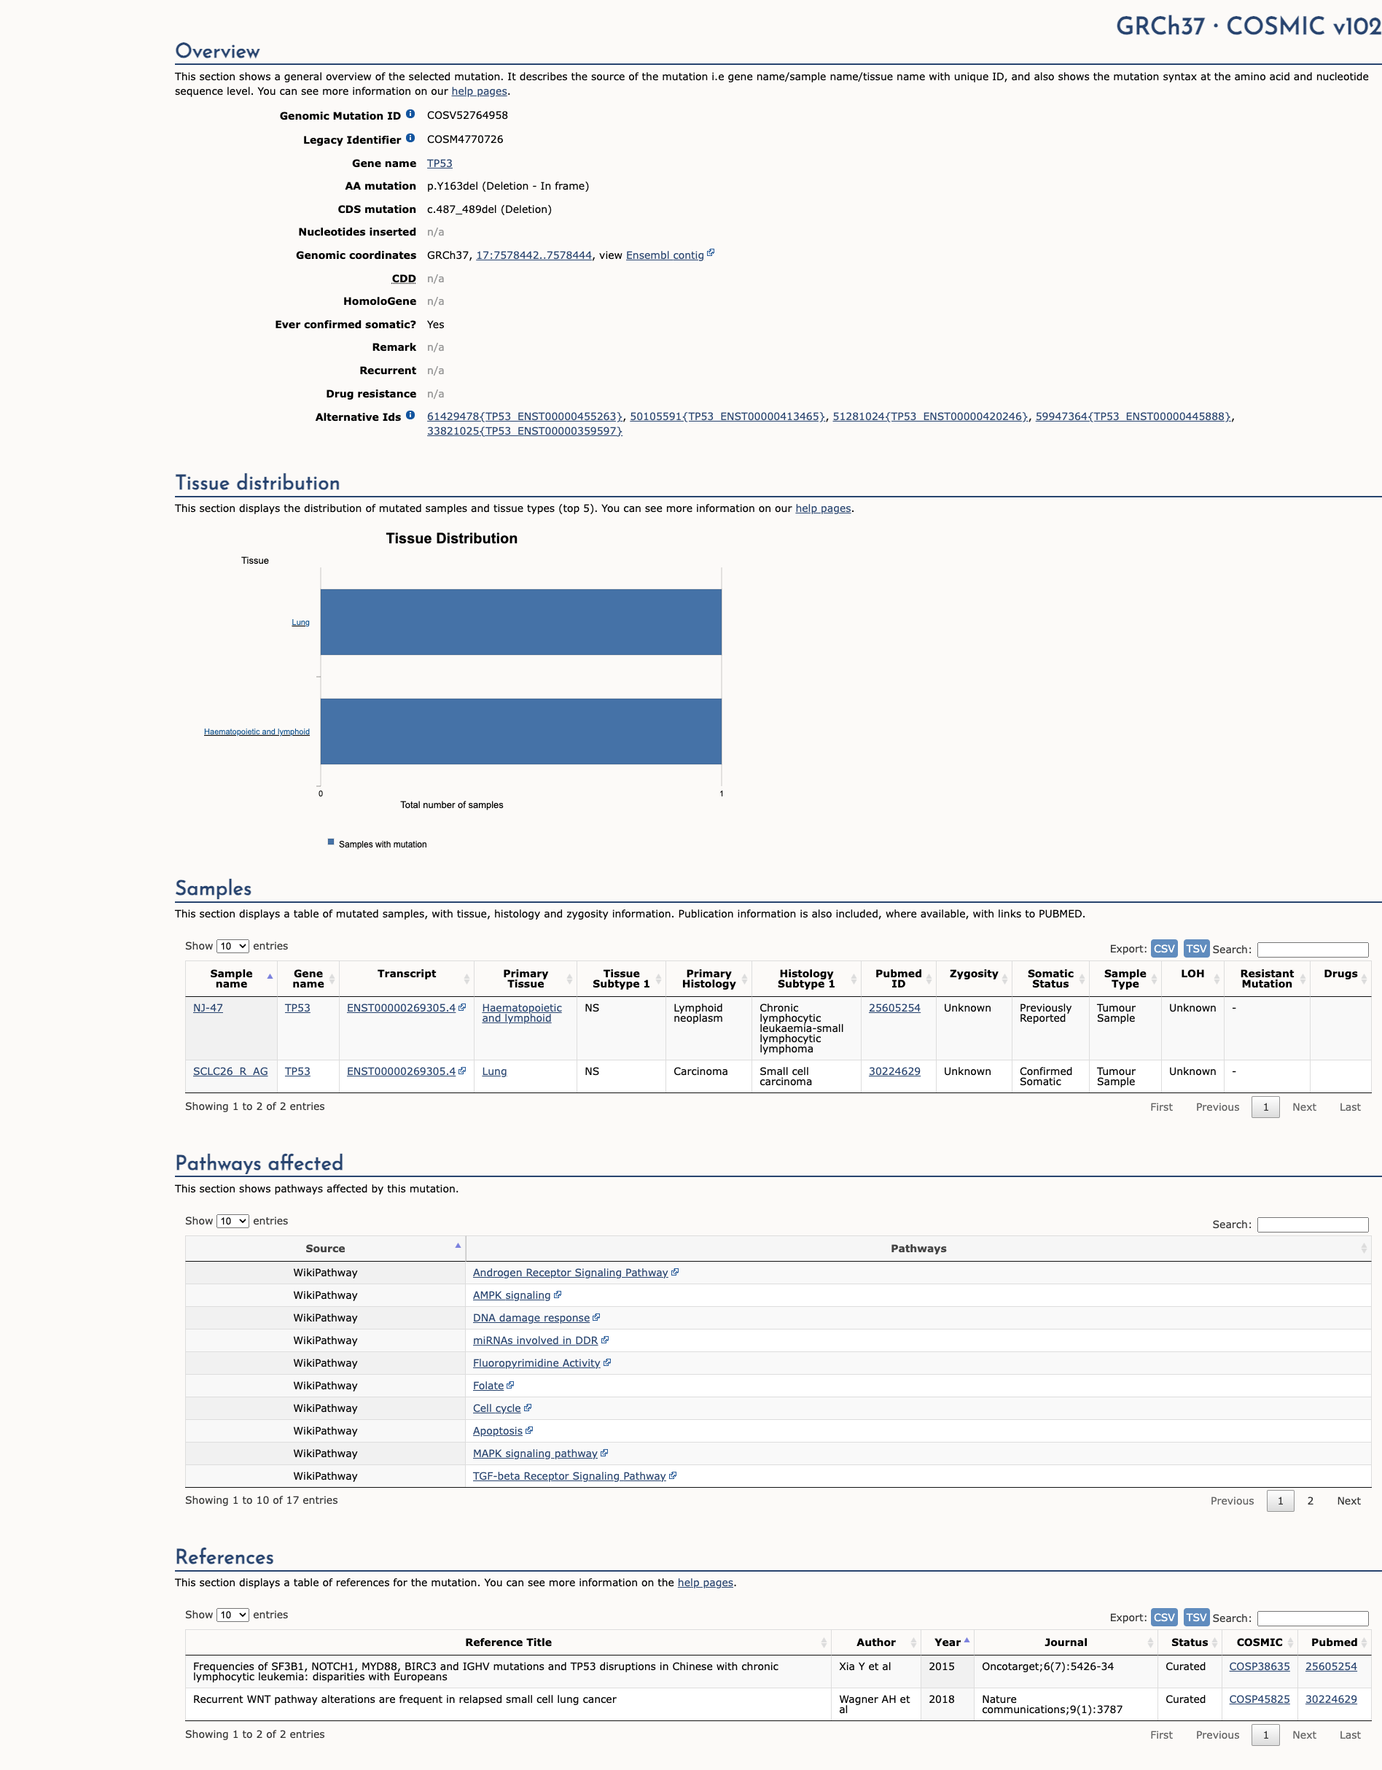Sort references by Year column
Image resolution: width=1382 pixels, height=1770 pixels.
click(947, 1643)
